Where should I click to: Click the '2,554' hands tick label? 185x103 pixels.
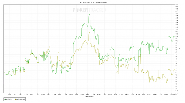point(60,94)
